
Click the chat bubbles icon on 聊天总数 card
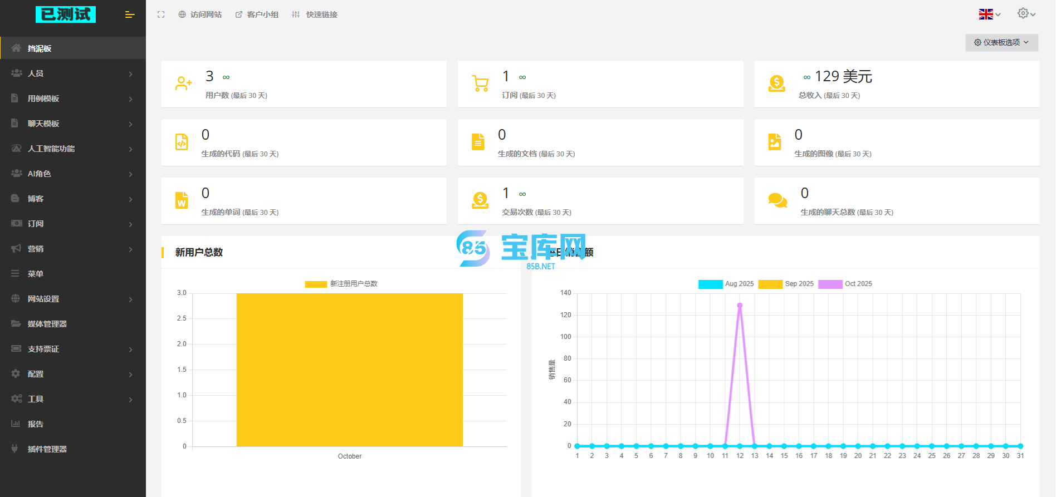pyautogui.click(x=777, y=200)
